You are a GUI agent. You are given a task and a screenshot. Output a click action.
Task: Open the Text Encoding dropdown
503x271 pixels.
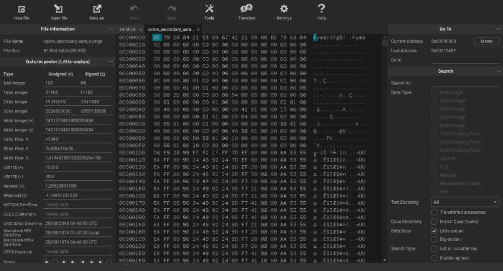(465, 202)
